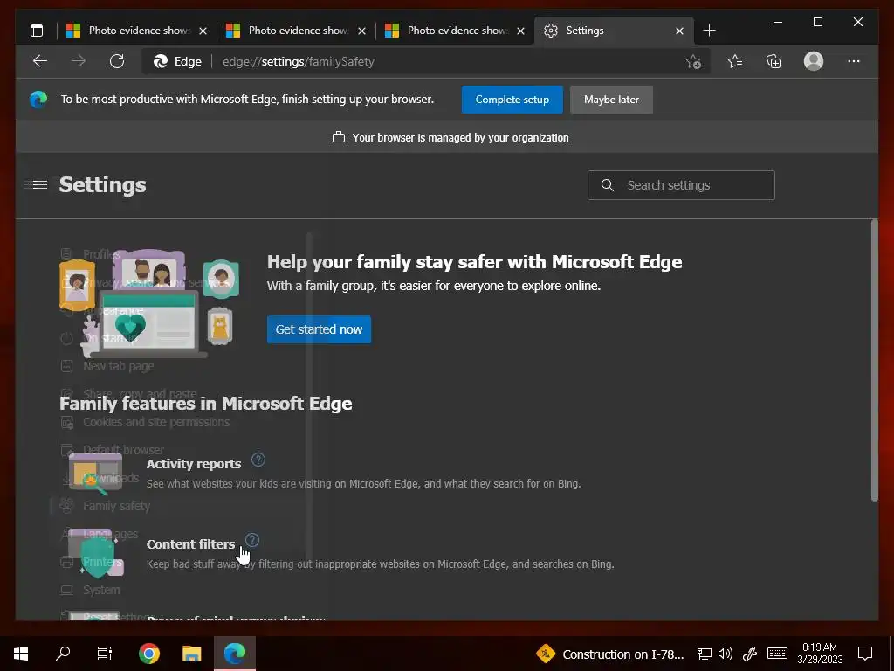Screen dimensions: 894x671
Task: Open the Construction on I-78 news widget
Action: coord(610,654)
